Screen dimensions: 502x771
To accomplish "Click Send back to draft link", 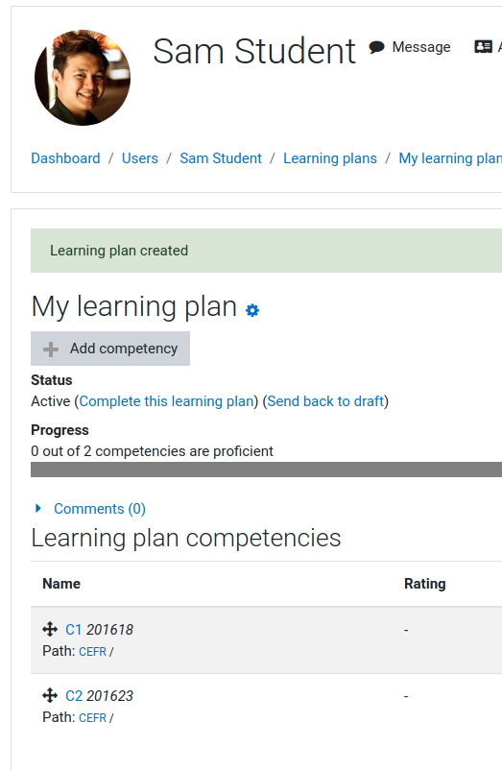I will [x=325, y=401].
